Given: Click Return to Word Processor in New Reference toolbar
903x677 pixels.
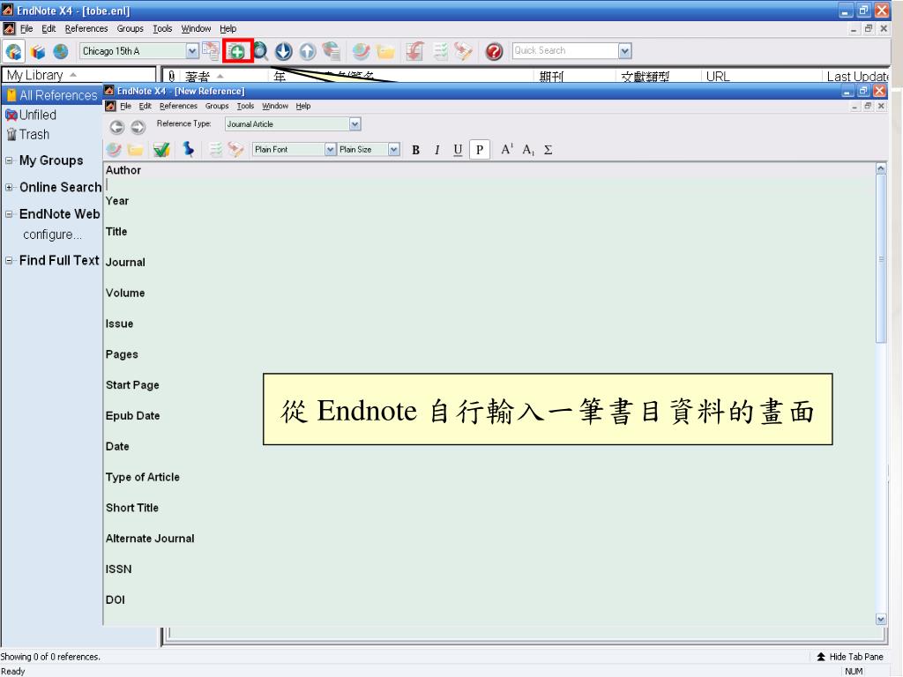Looking at the screenshot, I should click(x=235, y=150).
